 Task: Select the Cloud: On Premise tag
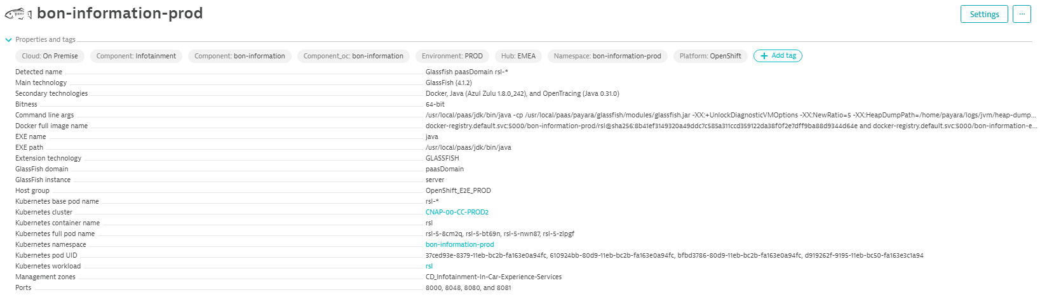tap(50, 56)
